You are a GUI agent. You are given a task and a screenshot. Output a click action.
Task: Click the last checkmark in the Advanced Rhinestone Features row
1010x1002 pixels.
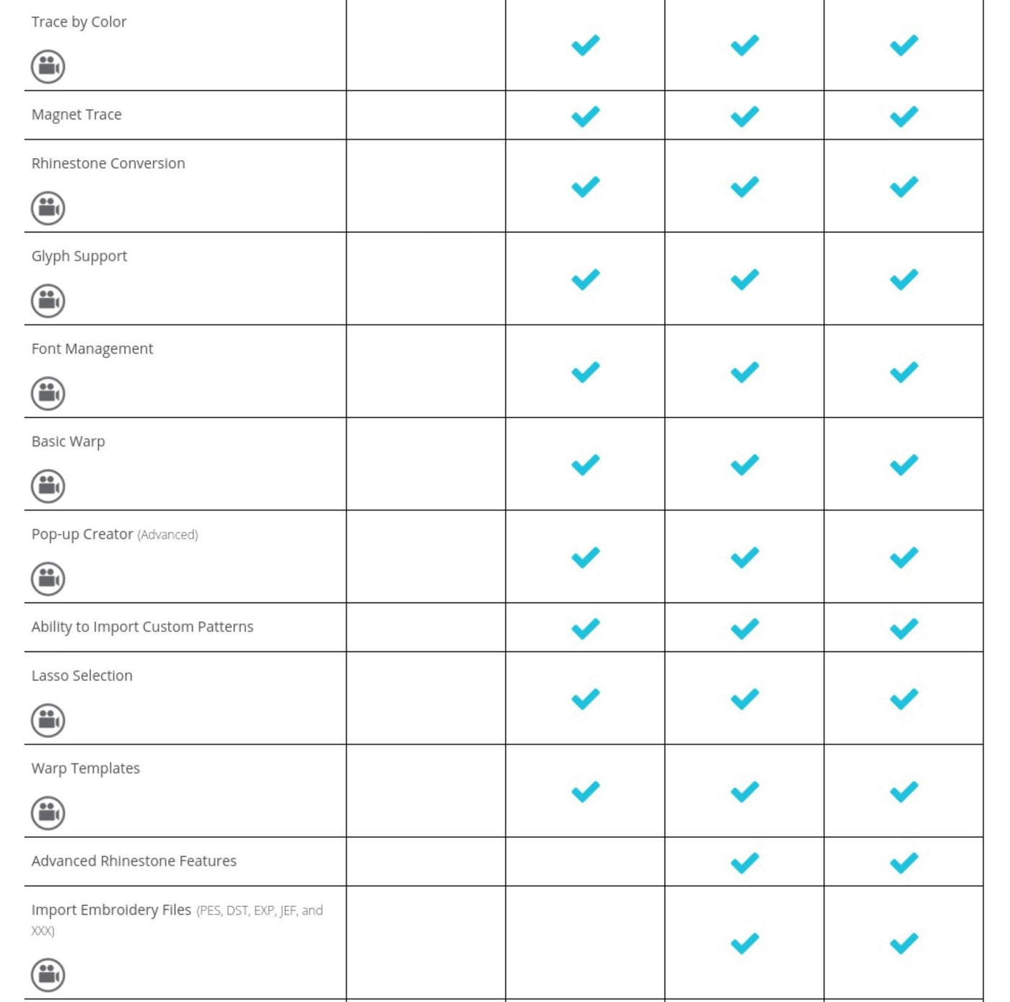coord(903,863)
